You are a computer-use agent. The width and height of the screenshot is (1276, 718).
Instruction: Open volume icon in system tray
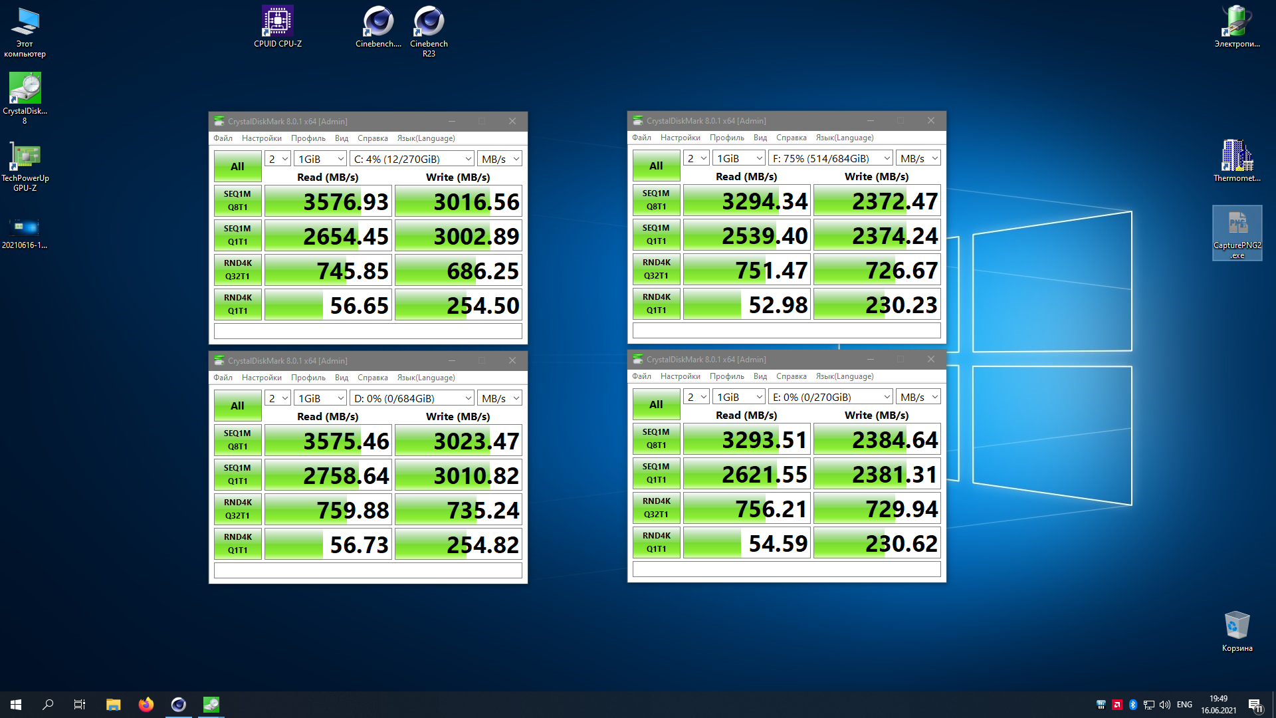(x=1165, y=705)
